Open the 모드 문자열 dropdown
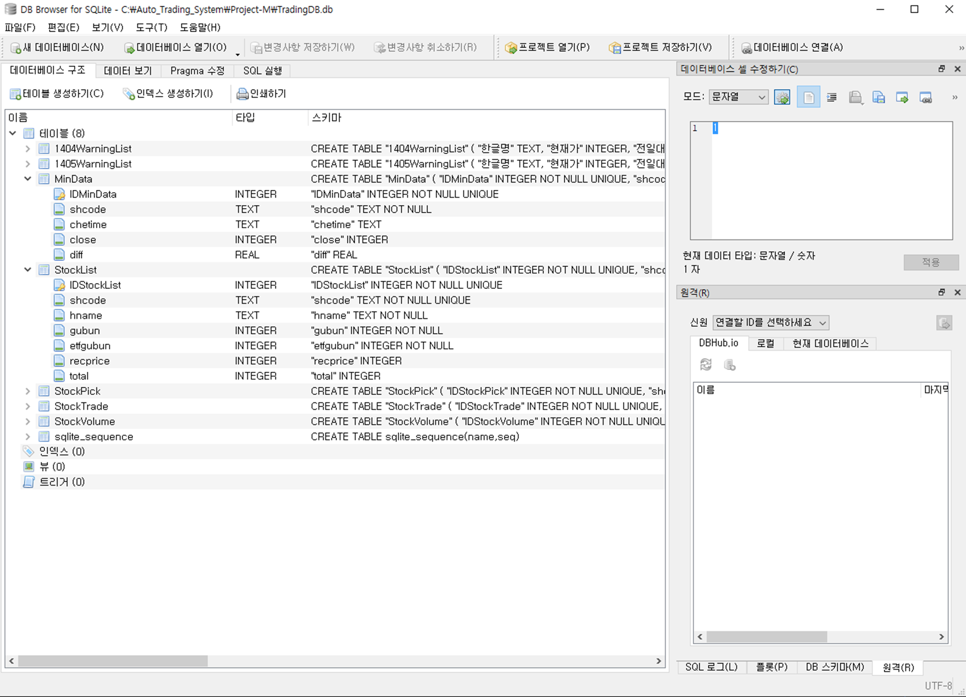The height and width of the screenshot is (697, 966). [738, 97]
